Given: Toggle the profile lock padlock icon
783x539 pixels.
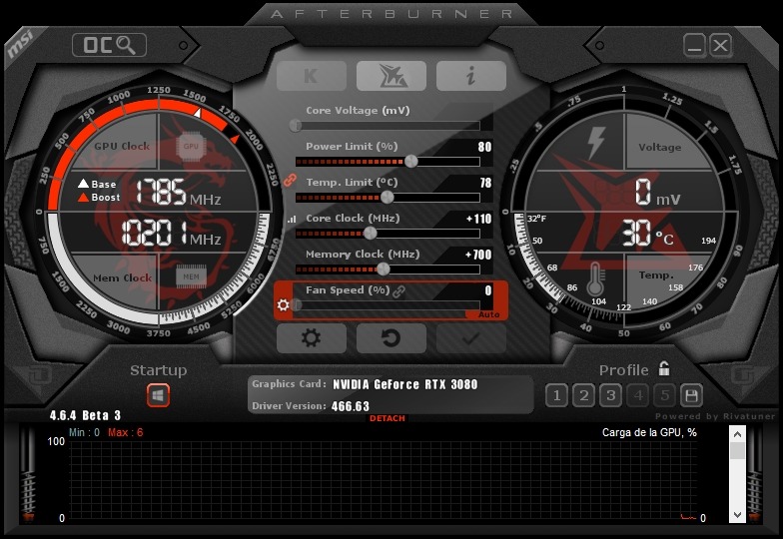Looking at the screenshot, I should (x=664, y=369).
